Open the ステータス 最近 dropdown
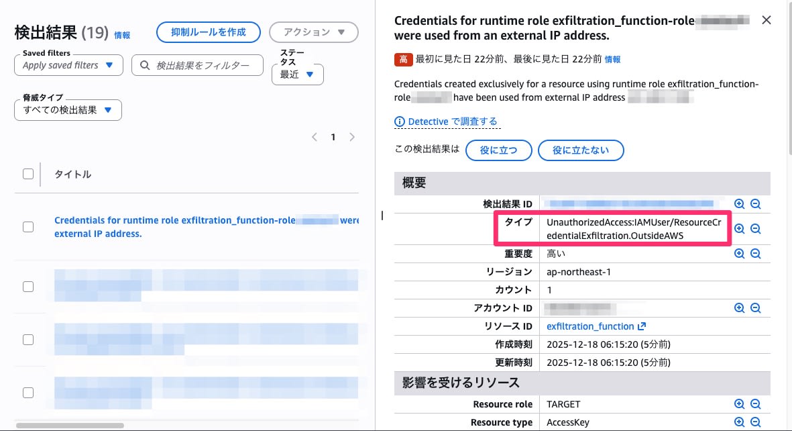 (297, 75)
